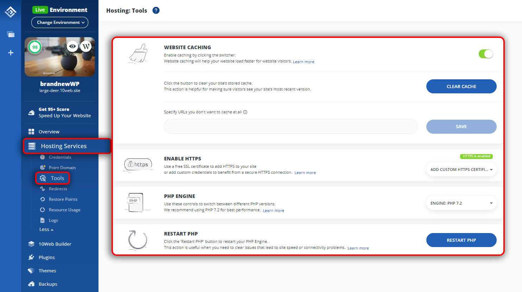Click the Redirects icon in sidebar
The image size is (522, 292).
(43, 189)
